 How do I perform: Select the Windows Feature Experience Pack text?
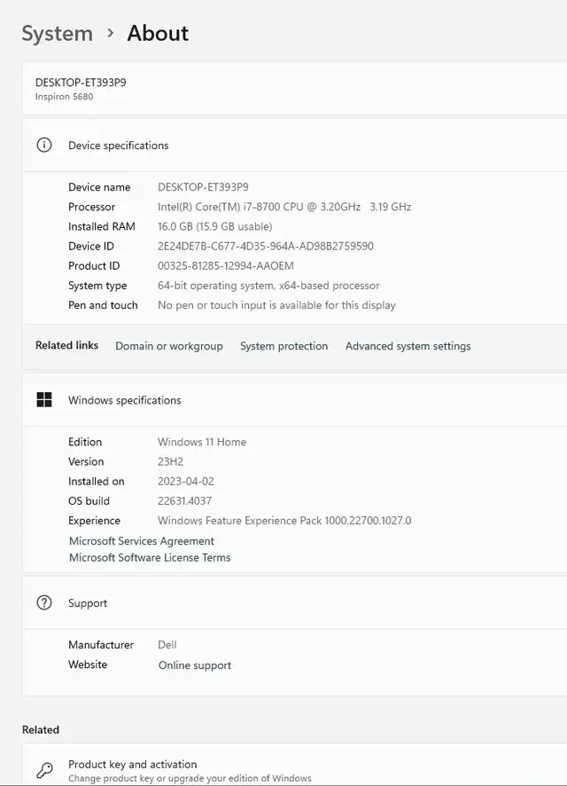click(x=284, y=521)
